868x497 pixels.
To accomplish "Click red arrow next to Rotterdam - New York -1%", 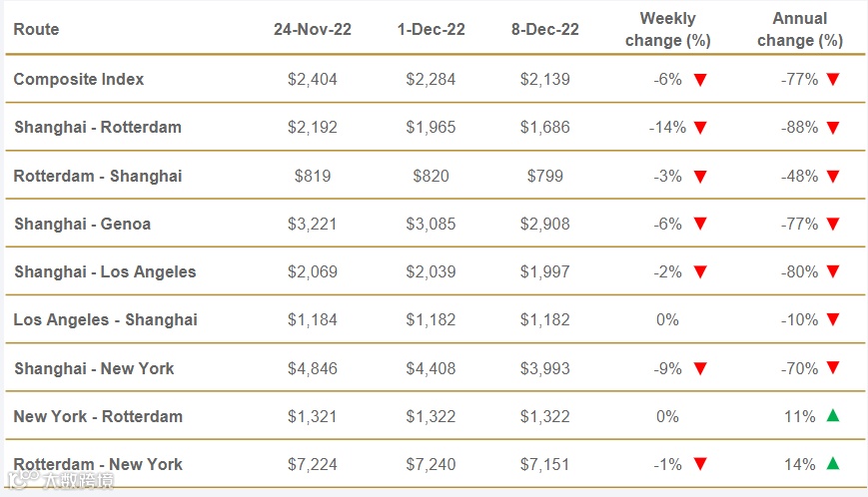I will point(700,464).
